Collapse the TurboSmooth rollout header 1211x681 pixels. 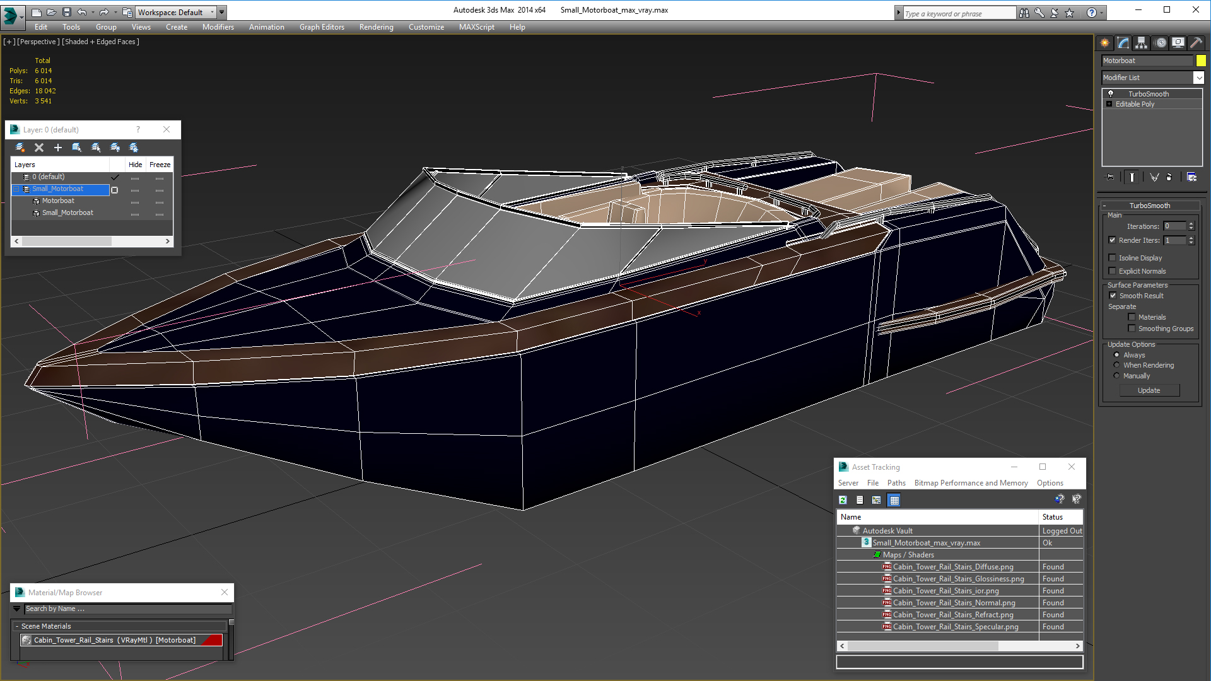[x=1150, y=206]
